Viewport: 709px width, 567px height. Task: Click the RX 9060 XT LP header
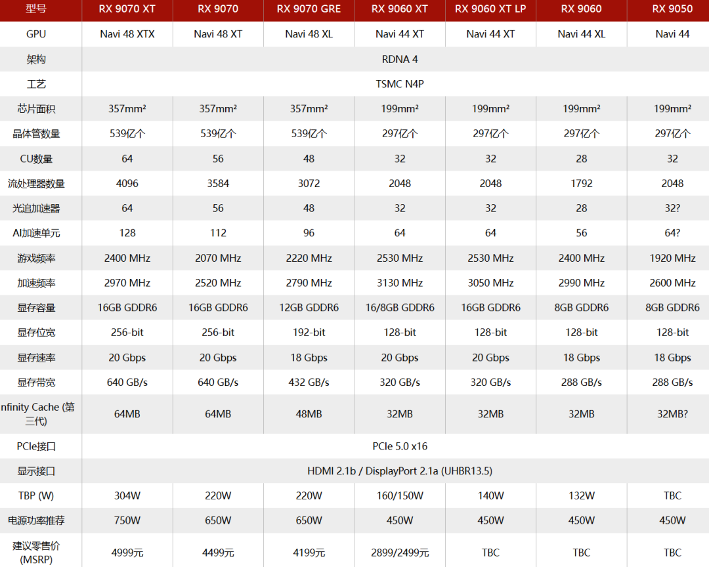(x=490, y=9)
